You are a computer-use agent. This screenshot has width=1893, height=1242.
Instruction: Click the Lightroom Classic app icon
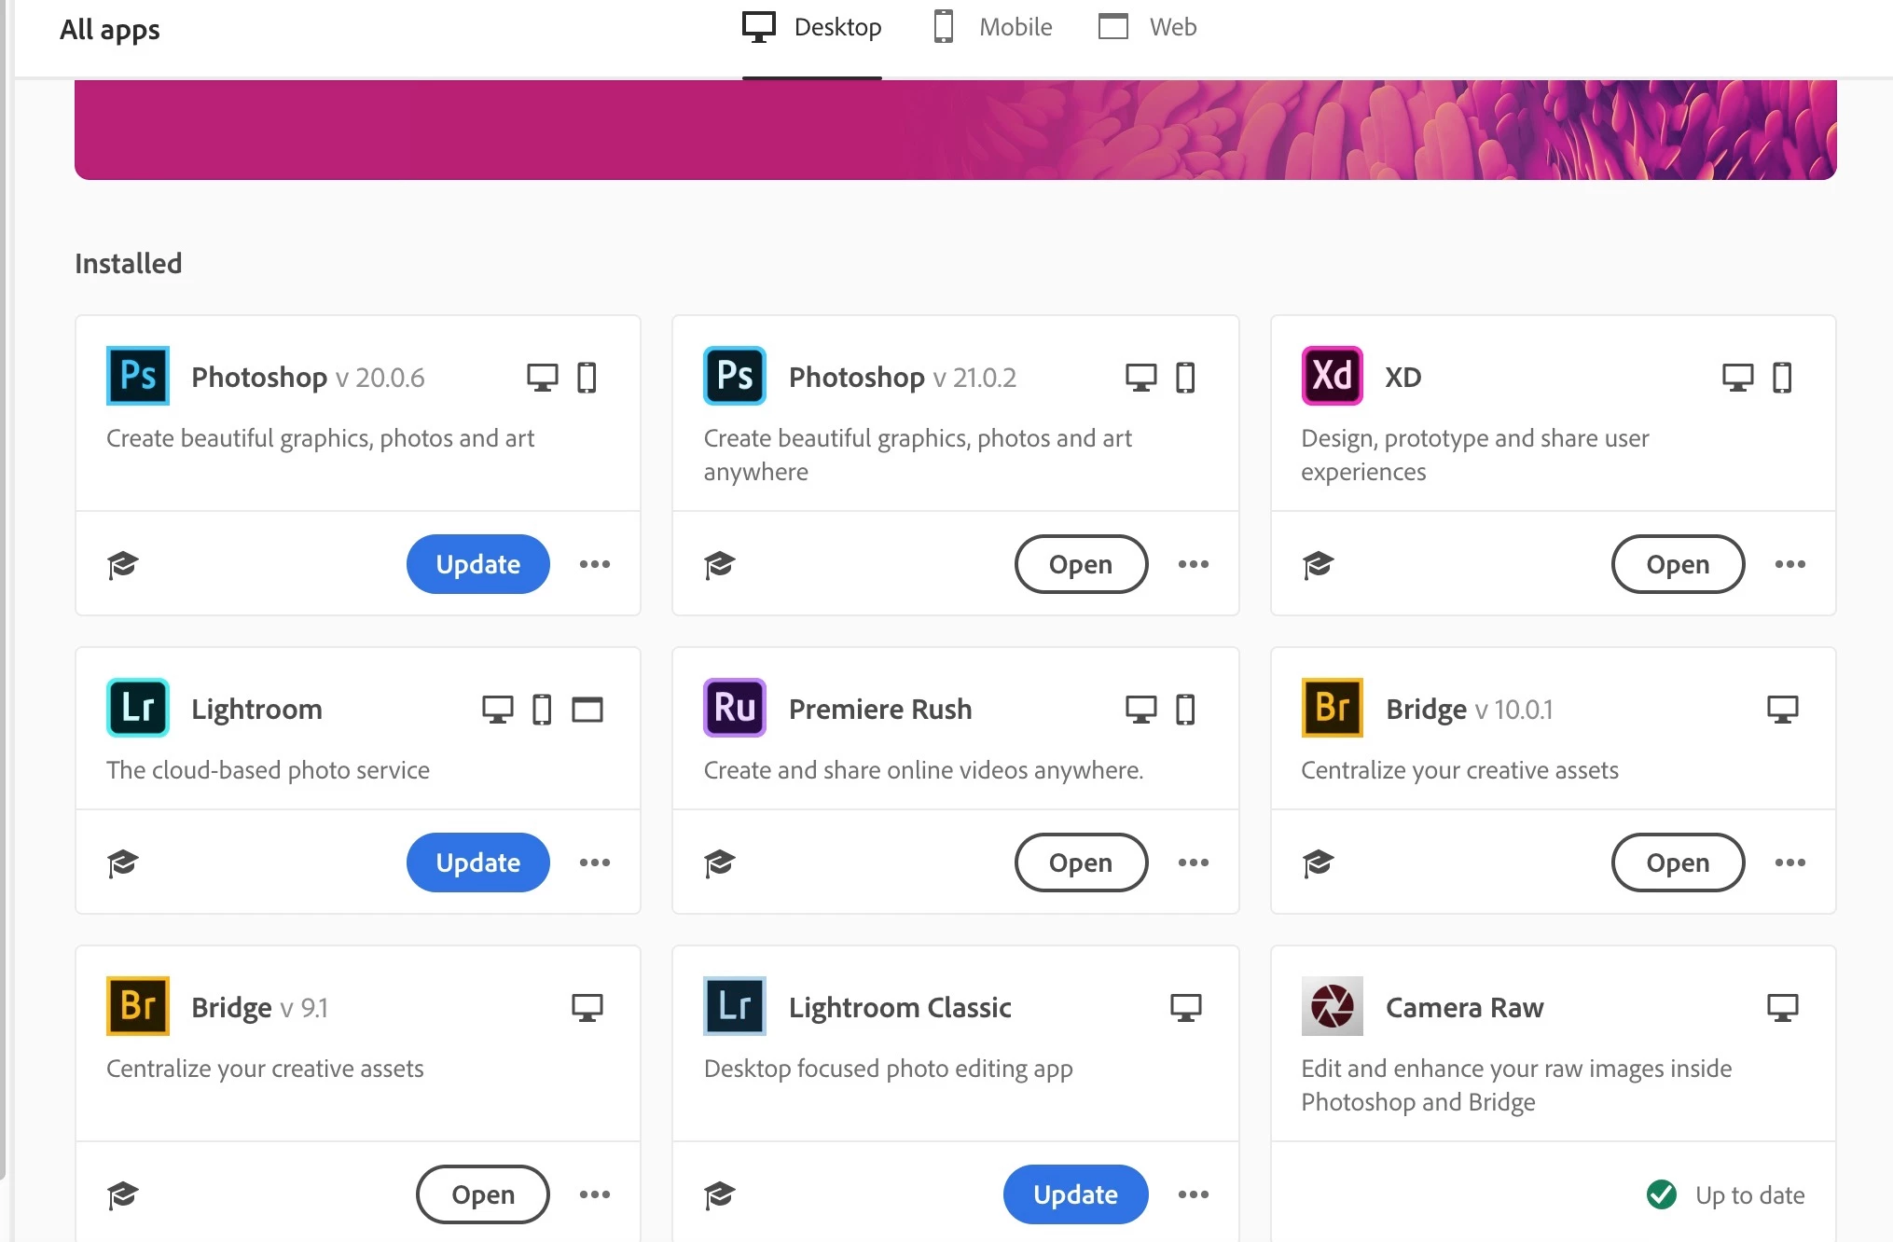click(x=734, y=1006)
